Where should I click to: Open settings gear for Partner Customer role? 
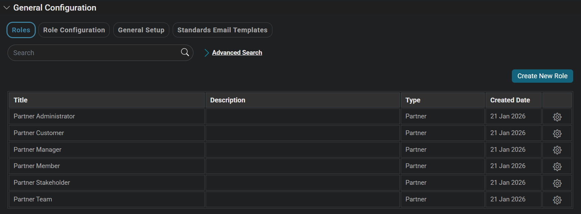click(x=557, y=133)
